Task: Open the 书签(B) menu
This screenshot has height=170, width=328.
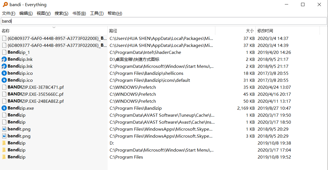Action: 79,13
